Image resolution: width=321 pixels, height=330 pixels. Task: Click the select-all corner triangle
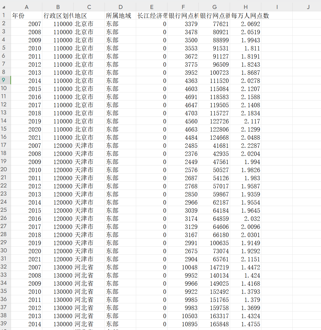[3, 7]
